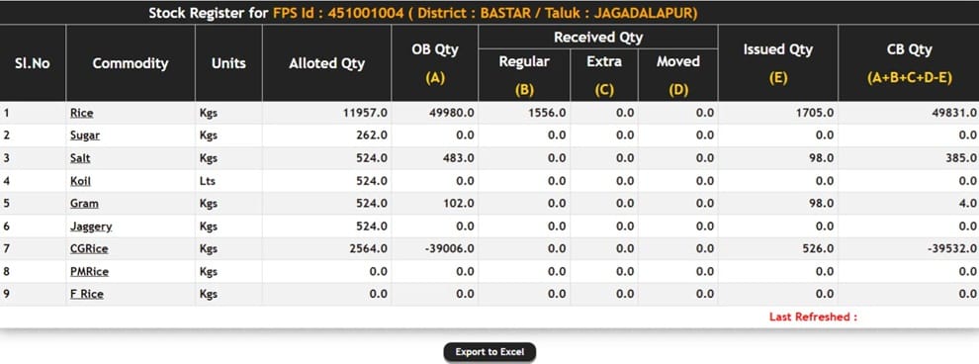The image size is (979, 364).
Task: Click the OB Qty (A) column header
Action: pyautogui.click(x=434, y=63)
